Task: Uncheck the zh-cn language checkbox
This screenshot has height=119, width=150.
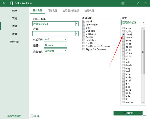Action: pos(123,34)
